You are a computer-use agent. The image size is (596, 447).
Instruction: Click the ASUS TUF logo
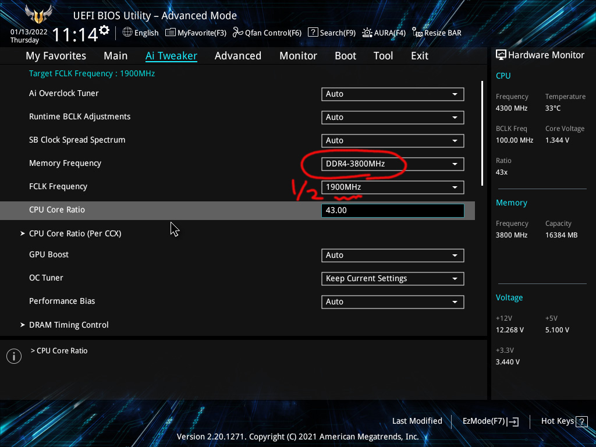point(38,15)
